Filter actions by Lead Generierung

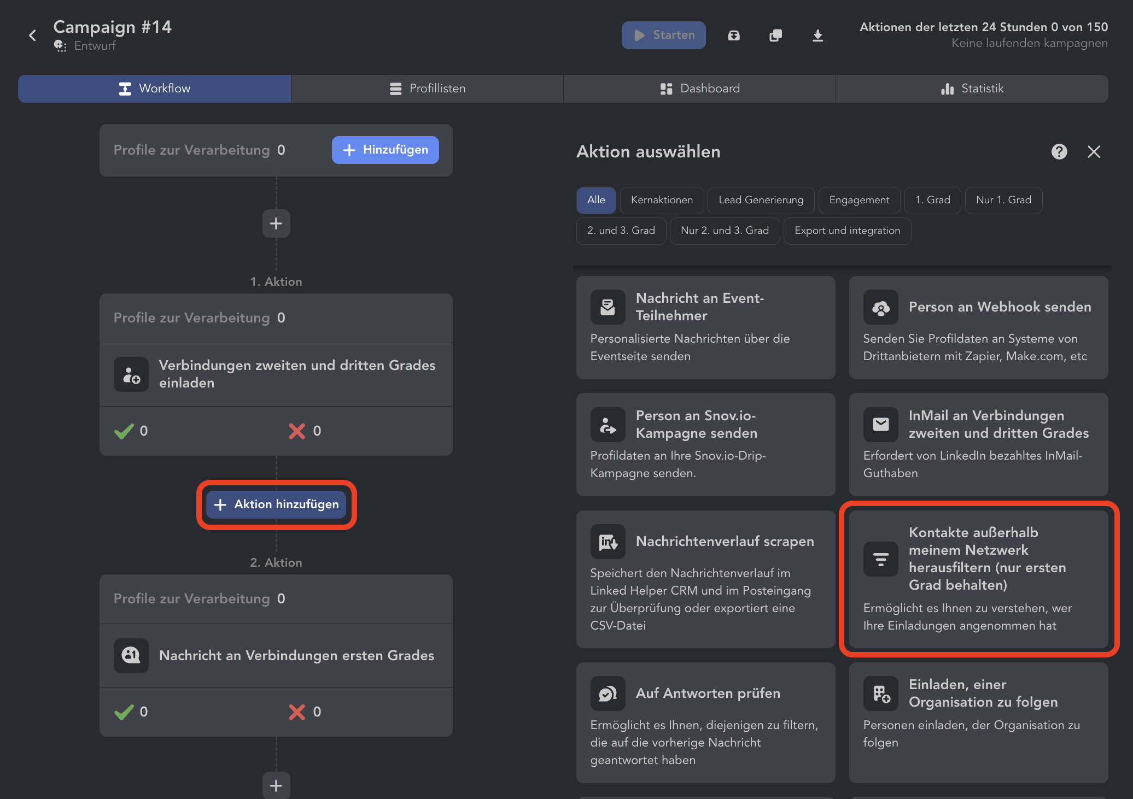[761, 200]
